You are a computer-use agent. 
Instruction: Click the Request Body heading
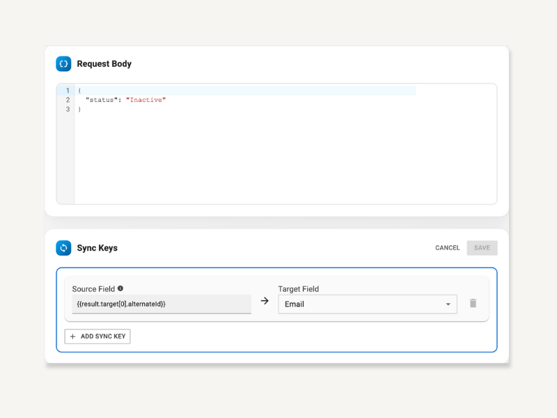click(104, 64)
